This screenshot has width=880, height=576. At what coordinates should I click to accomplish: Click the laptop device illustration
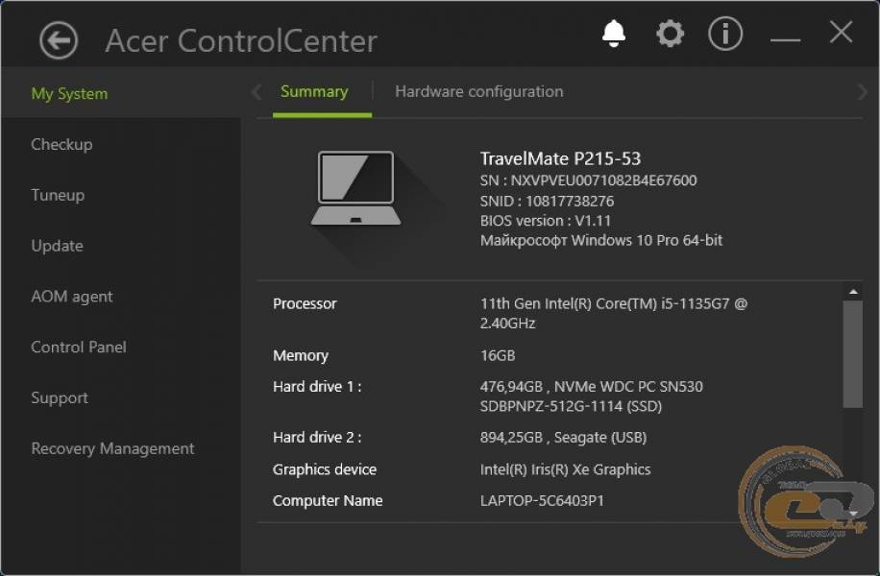point(355,188)
